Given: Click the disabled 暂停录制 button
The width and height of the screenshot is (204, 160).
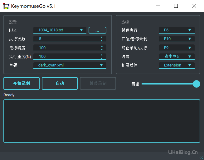Looking at the screenshot, I should pos(98,84).
